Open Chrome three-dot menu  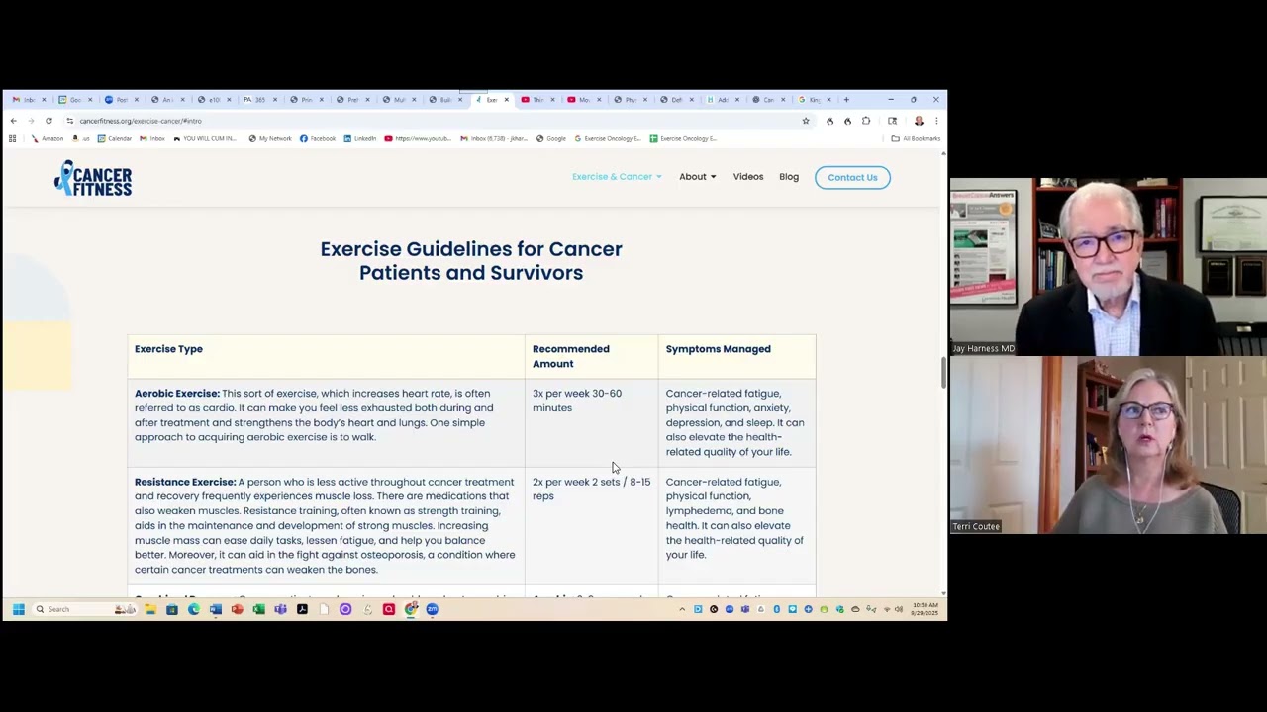(x=936, y=121)
